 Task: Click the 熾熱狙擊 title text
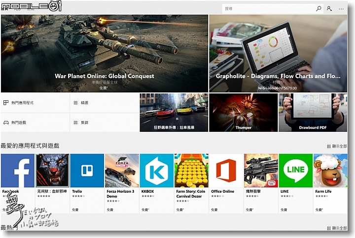[x=253, y=191]
